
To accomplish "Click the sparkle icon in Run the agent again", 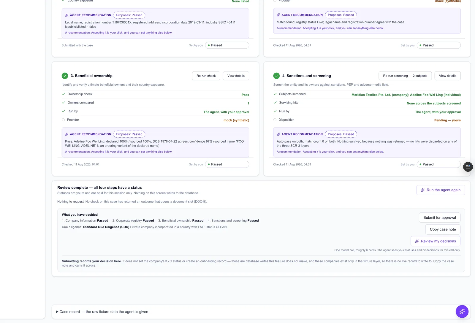I will click(x=423, y=190).
